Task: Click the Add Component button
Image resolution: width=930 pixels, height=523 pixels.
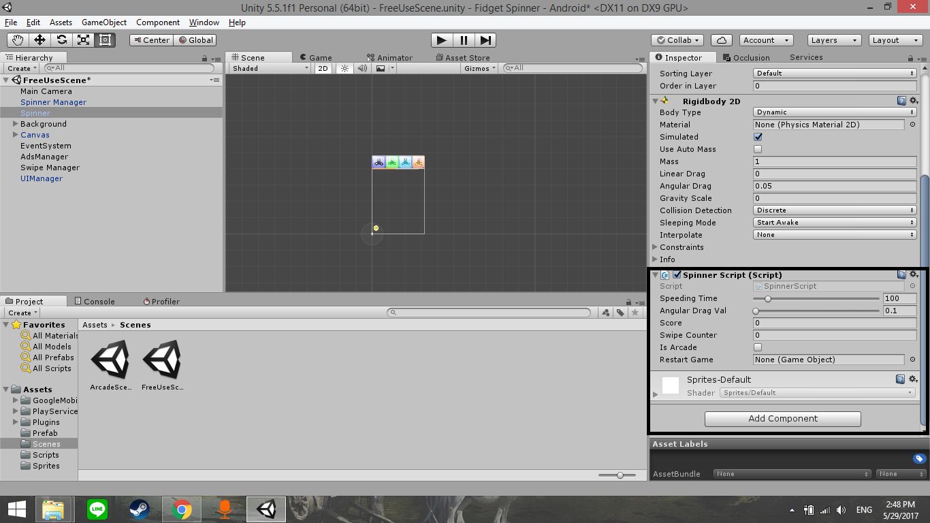Action: click(x=782, y=419)
